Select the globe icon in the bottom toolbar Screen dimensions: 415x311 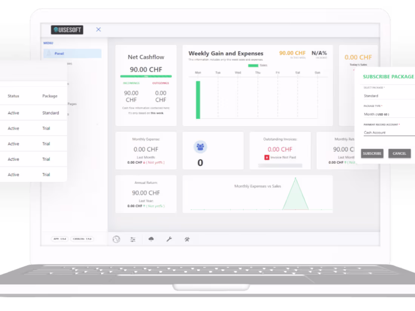click(116, 239)
